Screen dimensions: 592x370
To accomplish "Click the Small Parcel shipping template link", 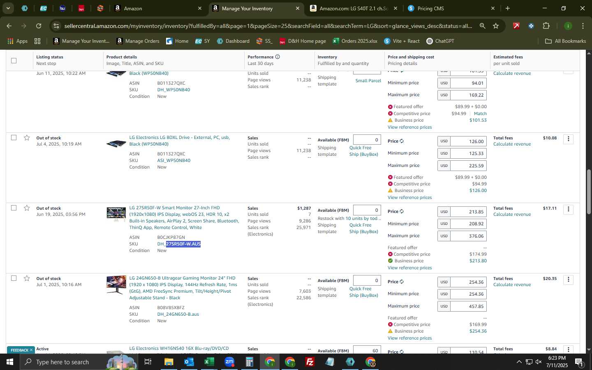I will pos(368,81).
